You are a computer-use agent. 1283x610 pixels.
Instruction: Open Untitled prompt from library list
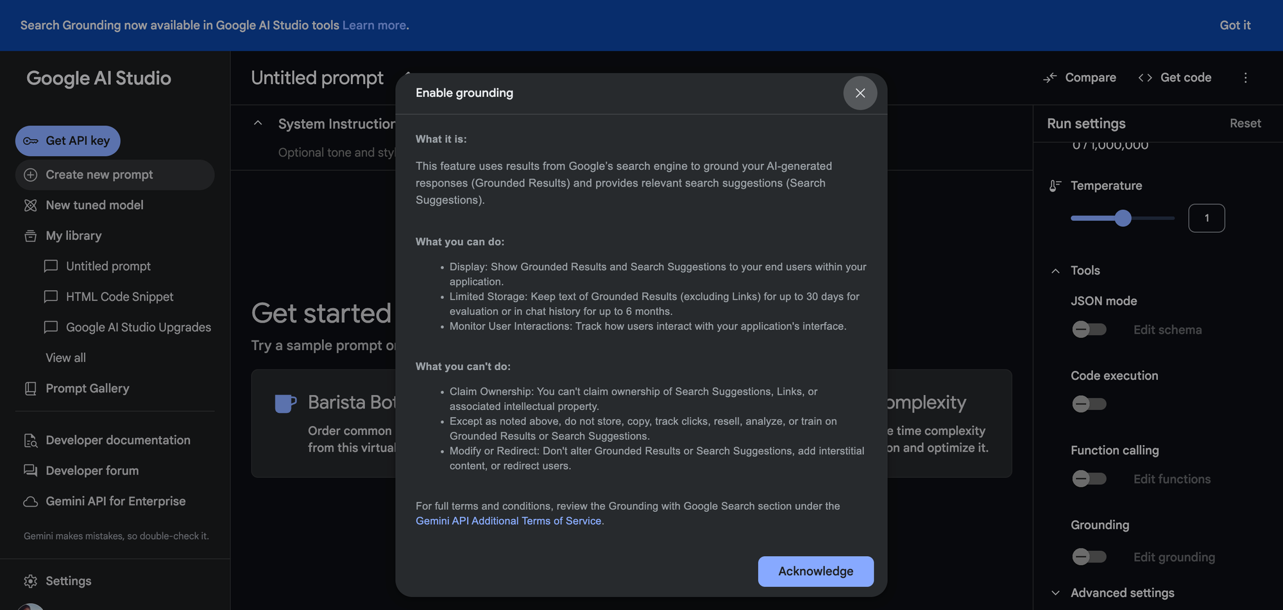(108, 266)
